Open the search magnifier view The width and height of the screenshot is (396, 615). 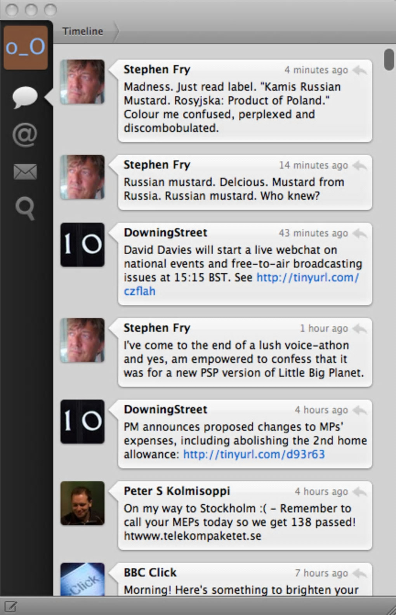(x=25, y=208)
